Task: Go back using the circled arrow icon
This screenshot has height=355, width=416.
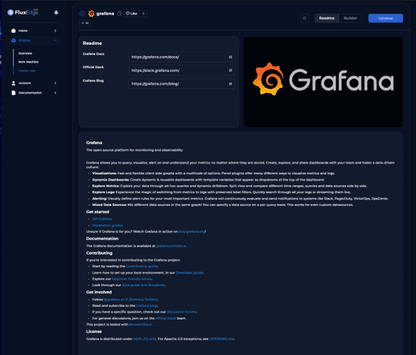Action: click(x=83, y=14)
